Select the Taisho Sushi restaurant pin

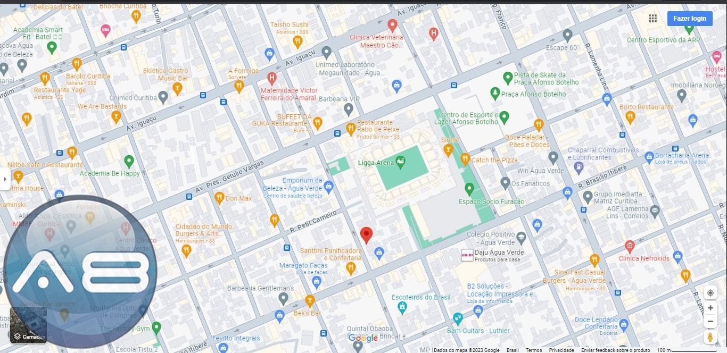tap(298, 41)
